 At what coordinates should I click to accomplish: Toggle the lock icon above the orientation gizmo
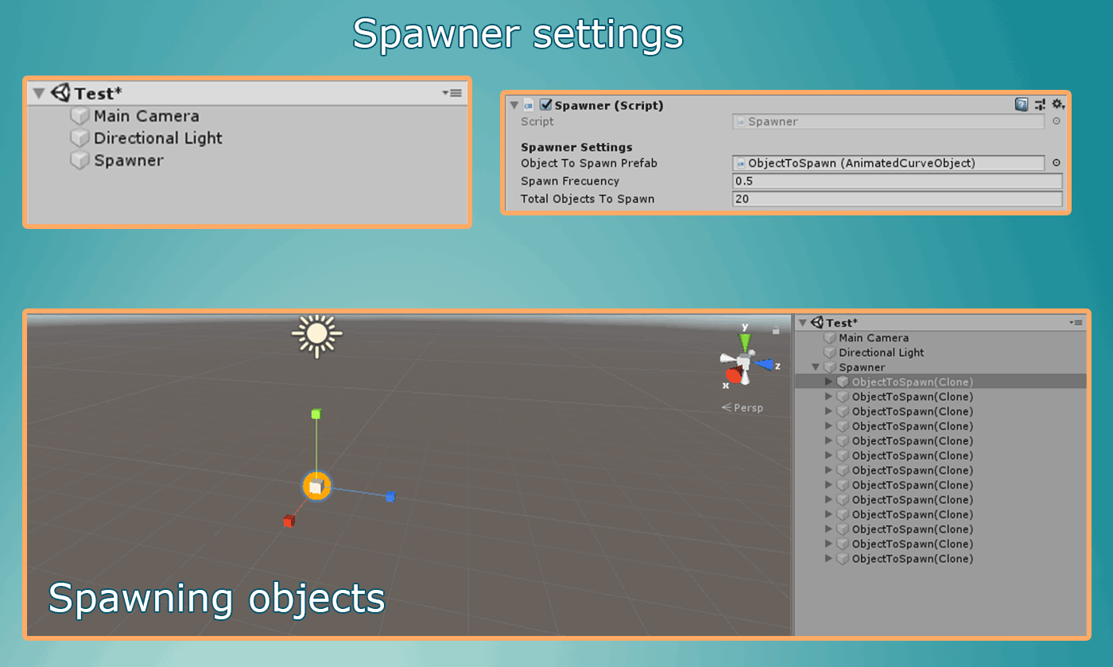(776, 330)
